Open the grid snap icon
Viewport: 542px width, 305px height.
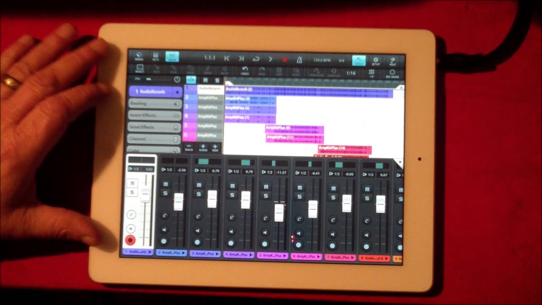(371, 73)
